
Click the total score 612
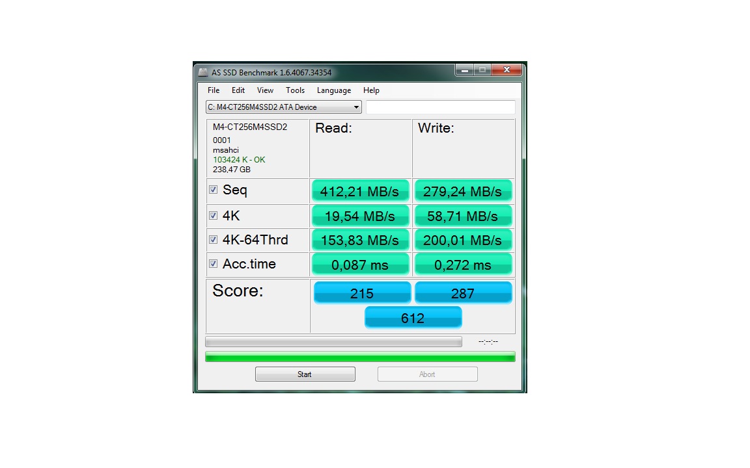click(x=413, y=318)
